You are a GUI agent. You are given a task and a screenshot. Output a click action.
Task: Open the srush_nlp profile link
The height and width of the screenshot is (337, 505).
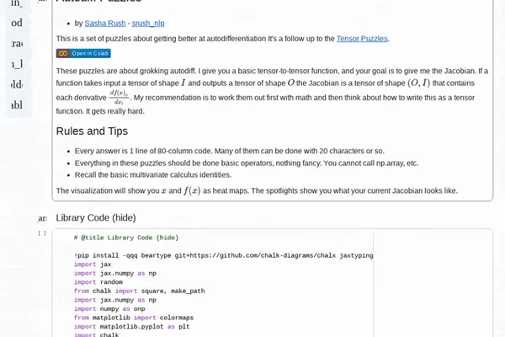click(148, 24)
